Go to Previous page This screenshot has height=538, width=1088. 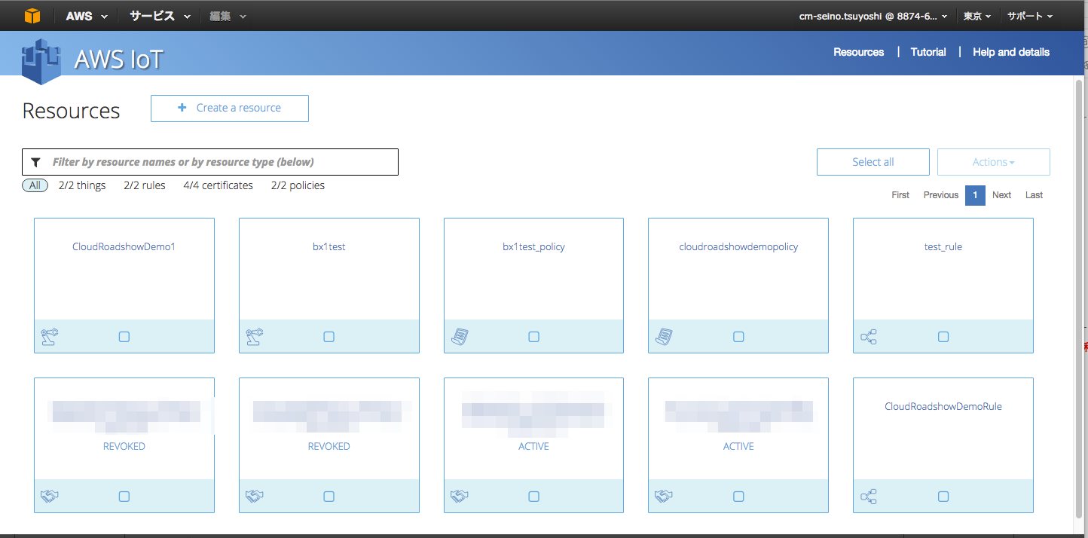pos(941,195)
